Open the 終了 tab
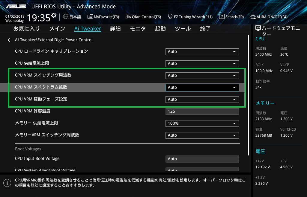This screenshot has height=197, width=307. (x=205, y=29)
